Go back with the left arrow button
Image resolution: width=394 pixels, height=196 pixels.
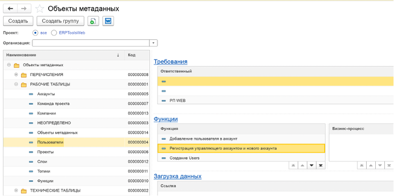pos(10,9)
